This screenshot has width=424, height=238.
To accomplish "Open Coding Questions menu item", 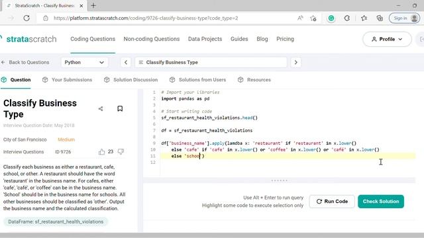I will click(x=93, y=39).
